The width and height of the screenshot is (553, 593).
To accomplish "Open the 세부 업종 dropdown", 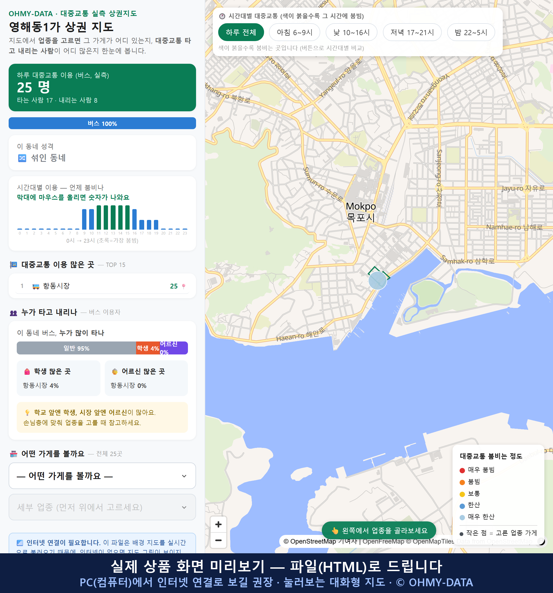I will pyautogui.click(x=102, y=507).
